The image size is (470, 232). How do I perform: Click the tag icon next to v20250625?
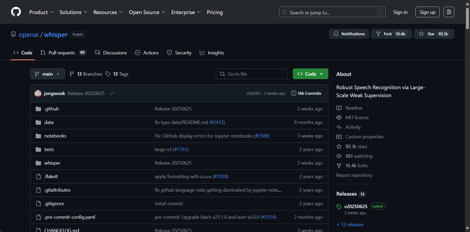coord(339,207)
